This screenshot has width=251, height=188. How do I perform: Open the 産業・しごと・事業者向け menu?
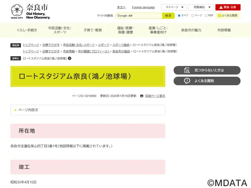click(x=158, y=30)
